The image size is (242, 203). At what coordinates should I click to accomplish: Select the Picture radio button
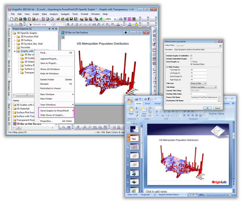191,62
